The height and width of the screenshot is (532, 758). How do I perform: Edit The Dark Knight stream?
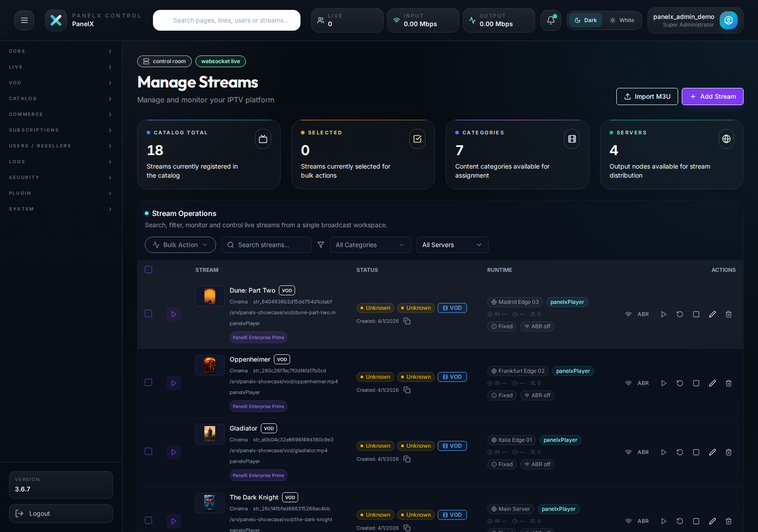[712, 521]
